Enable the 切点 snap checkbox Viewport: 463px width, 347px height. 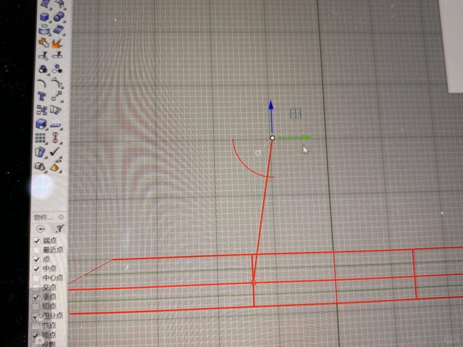36,307
